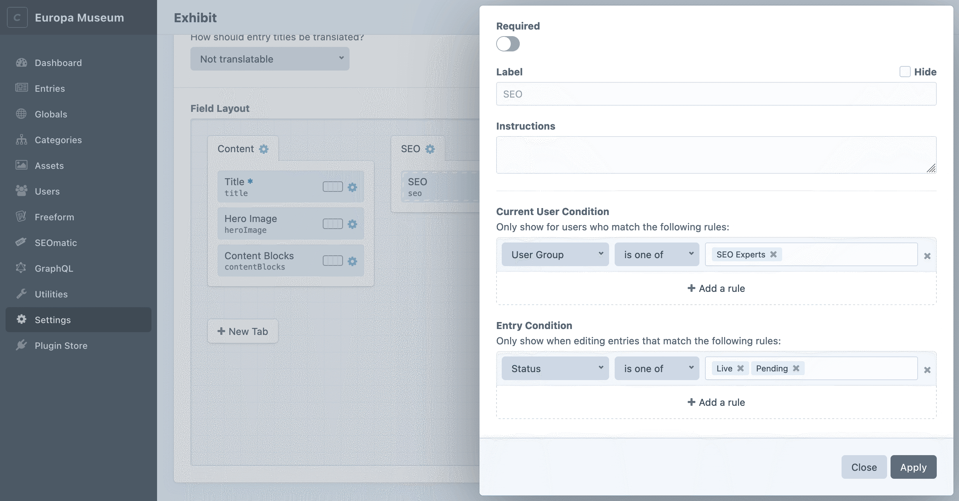959x501 pixels.
Task: Open operator dropdown for Status rule
Action: (x=657, y=368)
